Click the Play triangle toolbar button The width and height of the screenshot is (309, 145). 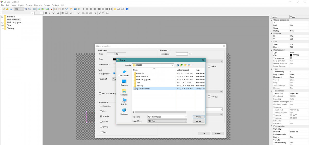point(83,9)
